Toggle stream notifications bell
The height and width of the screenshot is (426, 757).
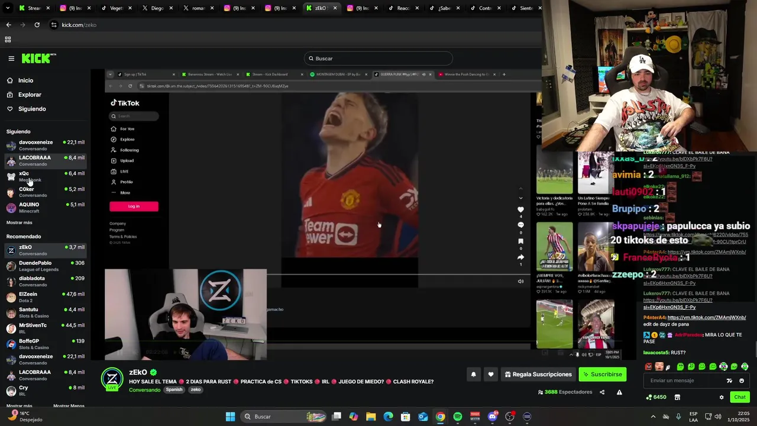[473, 374]
